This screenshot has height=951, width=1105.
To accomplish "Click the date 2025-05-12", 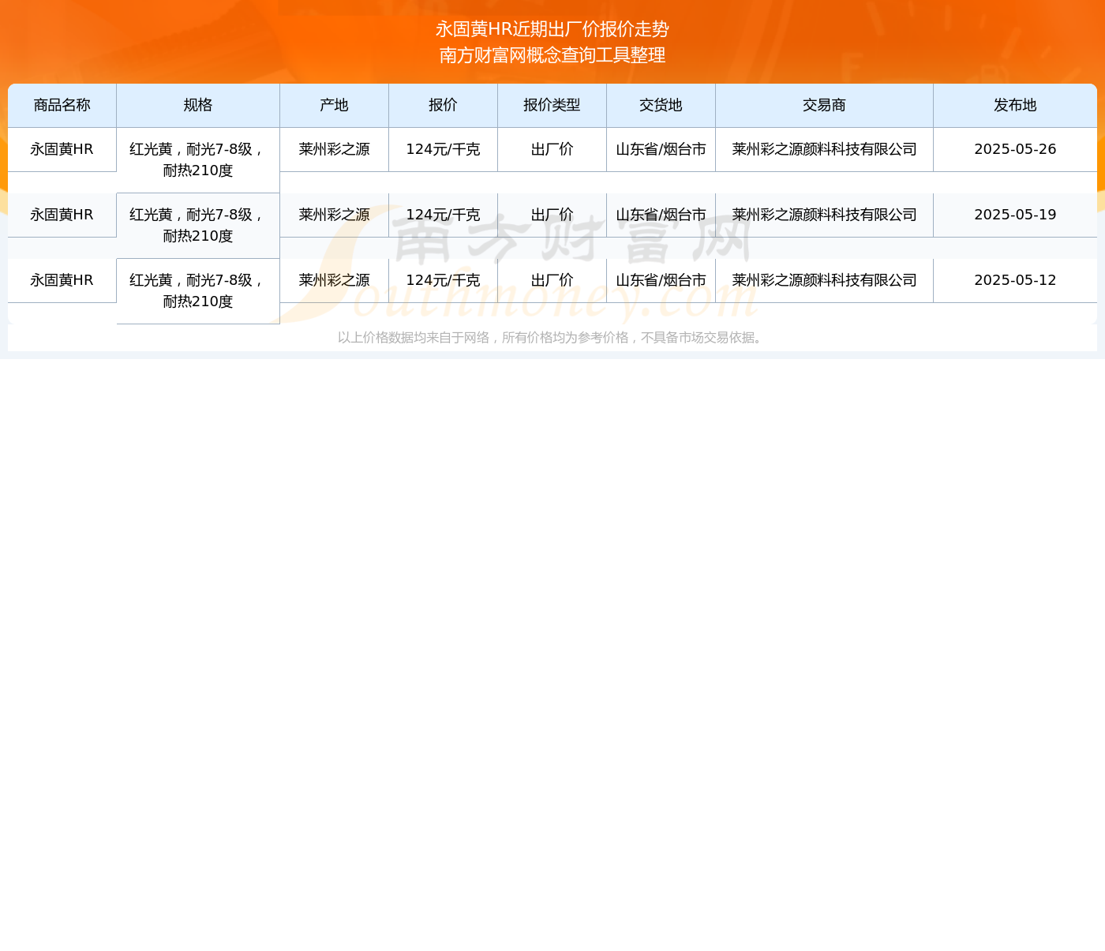I will pos(1015,280).
